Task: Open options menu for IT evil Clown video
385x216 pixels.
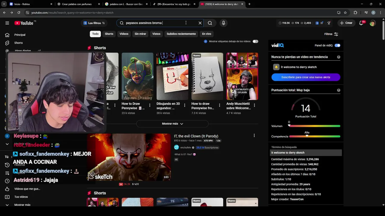Action: pos(254,136)
